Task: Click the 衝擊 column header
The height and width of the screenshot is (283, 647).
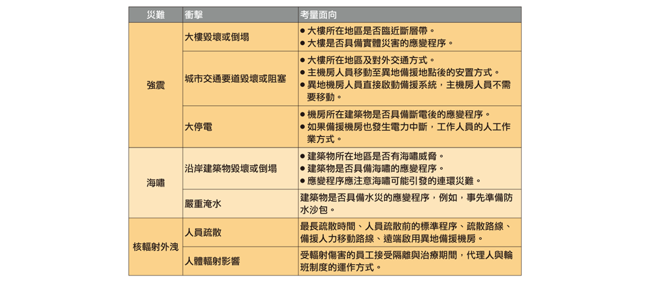Action: tap(241, 15)
